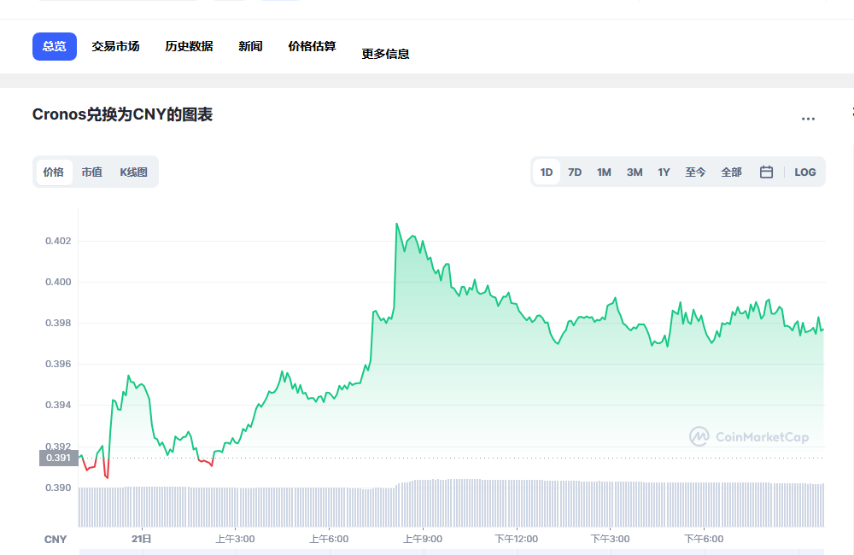Toggle logarithmic scale with the LOG button
This screenshot has height=555, width=854.
[x=804, y=172]
